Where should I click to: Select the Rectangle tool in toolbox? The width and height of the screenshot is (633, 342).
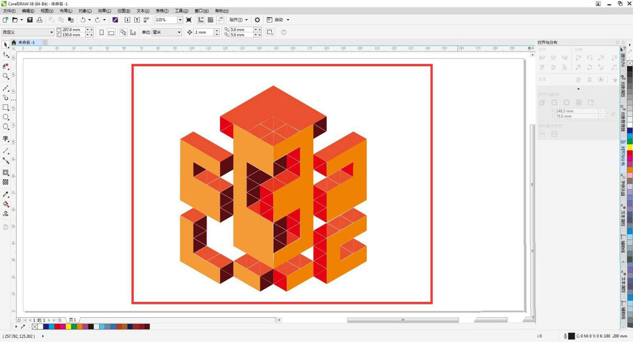6,108
